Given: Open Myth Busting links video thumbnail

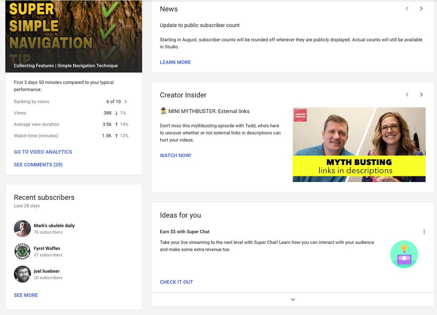Looking at the screenshot, I should (359, 145).
